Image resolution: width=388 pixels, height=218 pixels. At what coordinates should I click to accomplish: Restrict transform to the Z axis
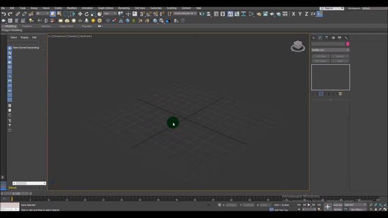tap(306, 14)
